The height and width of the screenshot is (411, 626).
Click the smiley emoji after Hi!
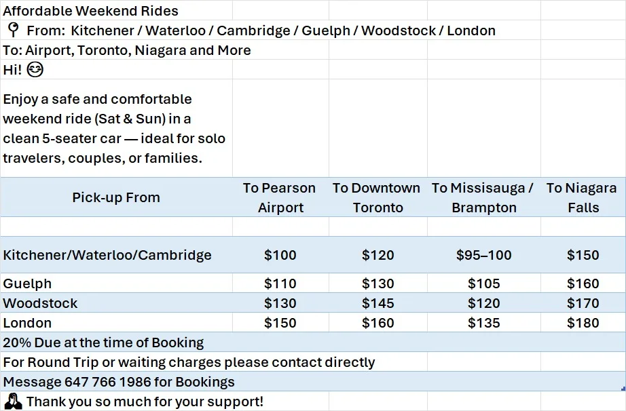pyautogui.click(x=35, y=69)
